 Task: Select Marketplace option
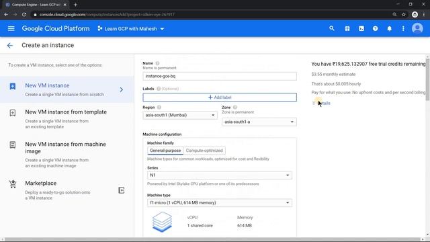click(67, 190)
